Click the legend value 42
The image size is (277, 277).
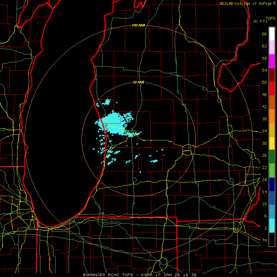(264, 107)
